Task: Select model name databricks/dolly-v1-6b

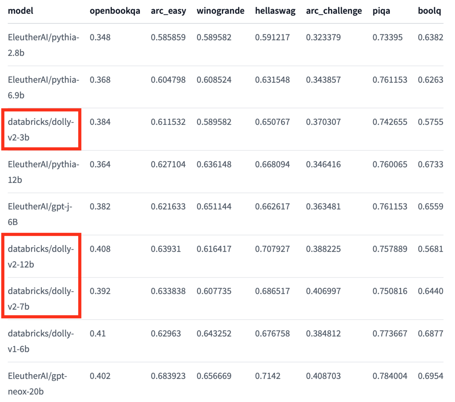Action: point(41,341)
